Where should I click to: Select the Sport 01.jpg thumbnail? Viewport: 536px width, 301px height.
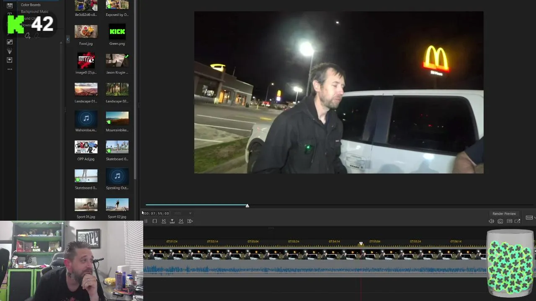[86, 205]
